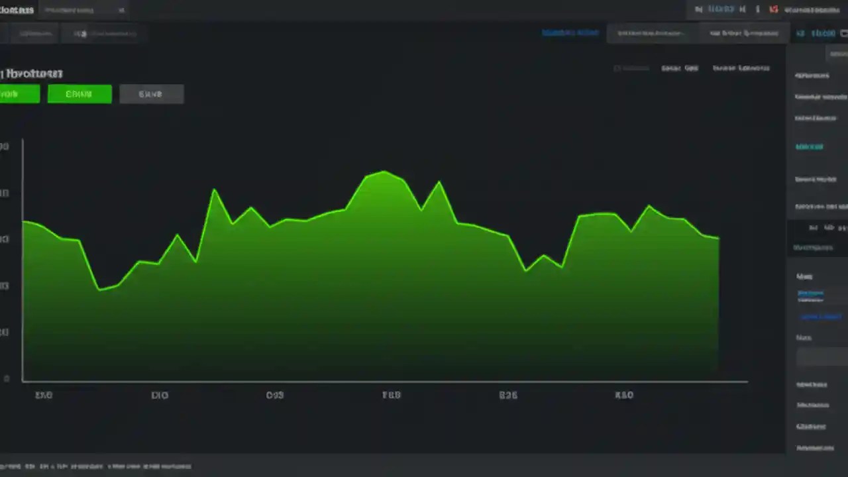The height and width of the screenshot is (477, 848).
Task: Open the indicator dropdown in the chart header
Action: [x=649, y=33]
